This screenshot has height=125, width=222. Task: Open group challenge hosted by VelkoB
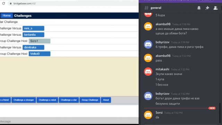[39, 54]
